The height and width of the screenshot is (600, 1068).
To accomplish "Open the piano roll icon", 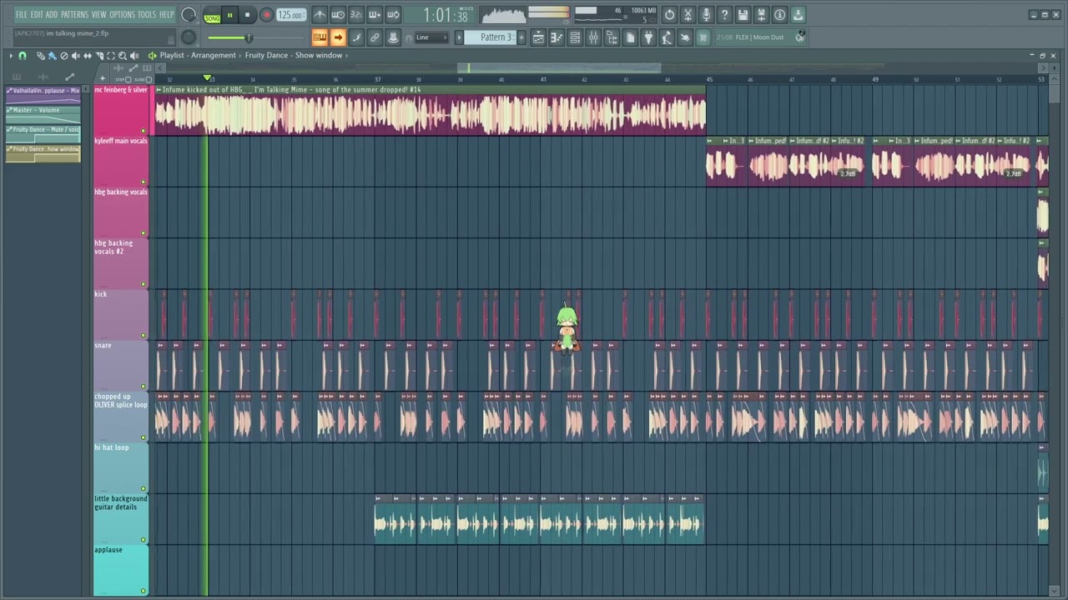I will (x=557, y=37).
